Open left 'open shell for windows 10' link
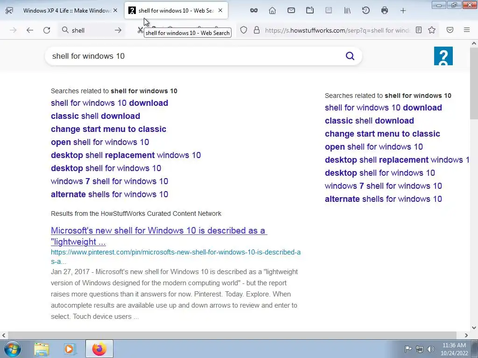 pos(100,142)
